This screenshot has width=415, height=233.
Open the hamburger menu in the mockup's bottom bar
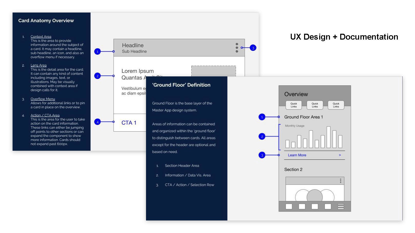341,206
